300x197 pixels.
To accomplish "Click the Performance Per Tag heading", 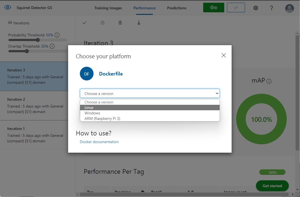I will [114, 172].
